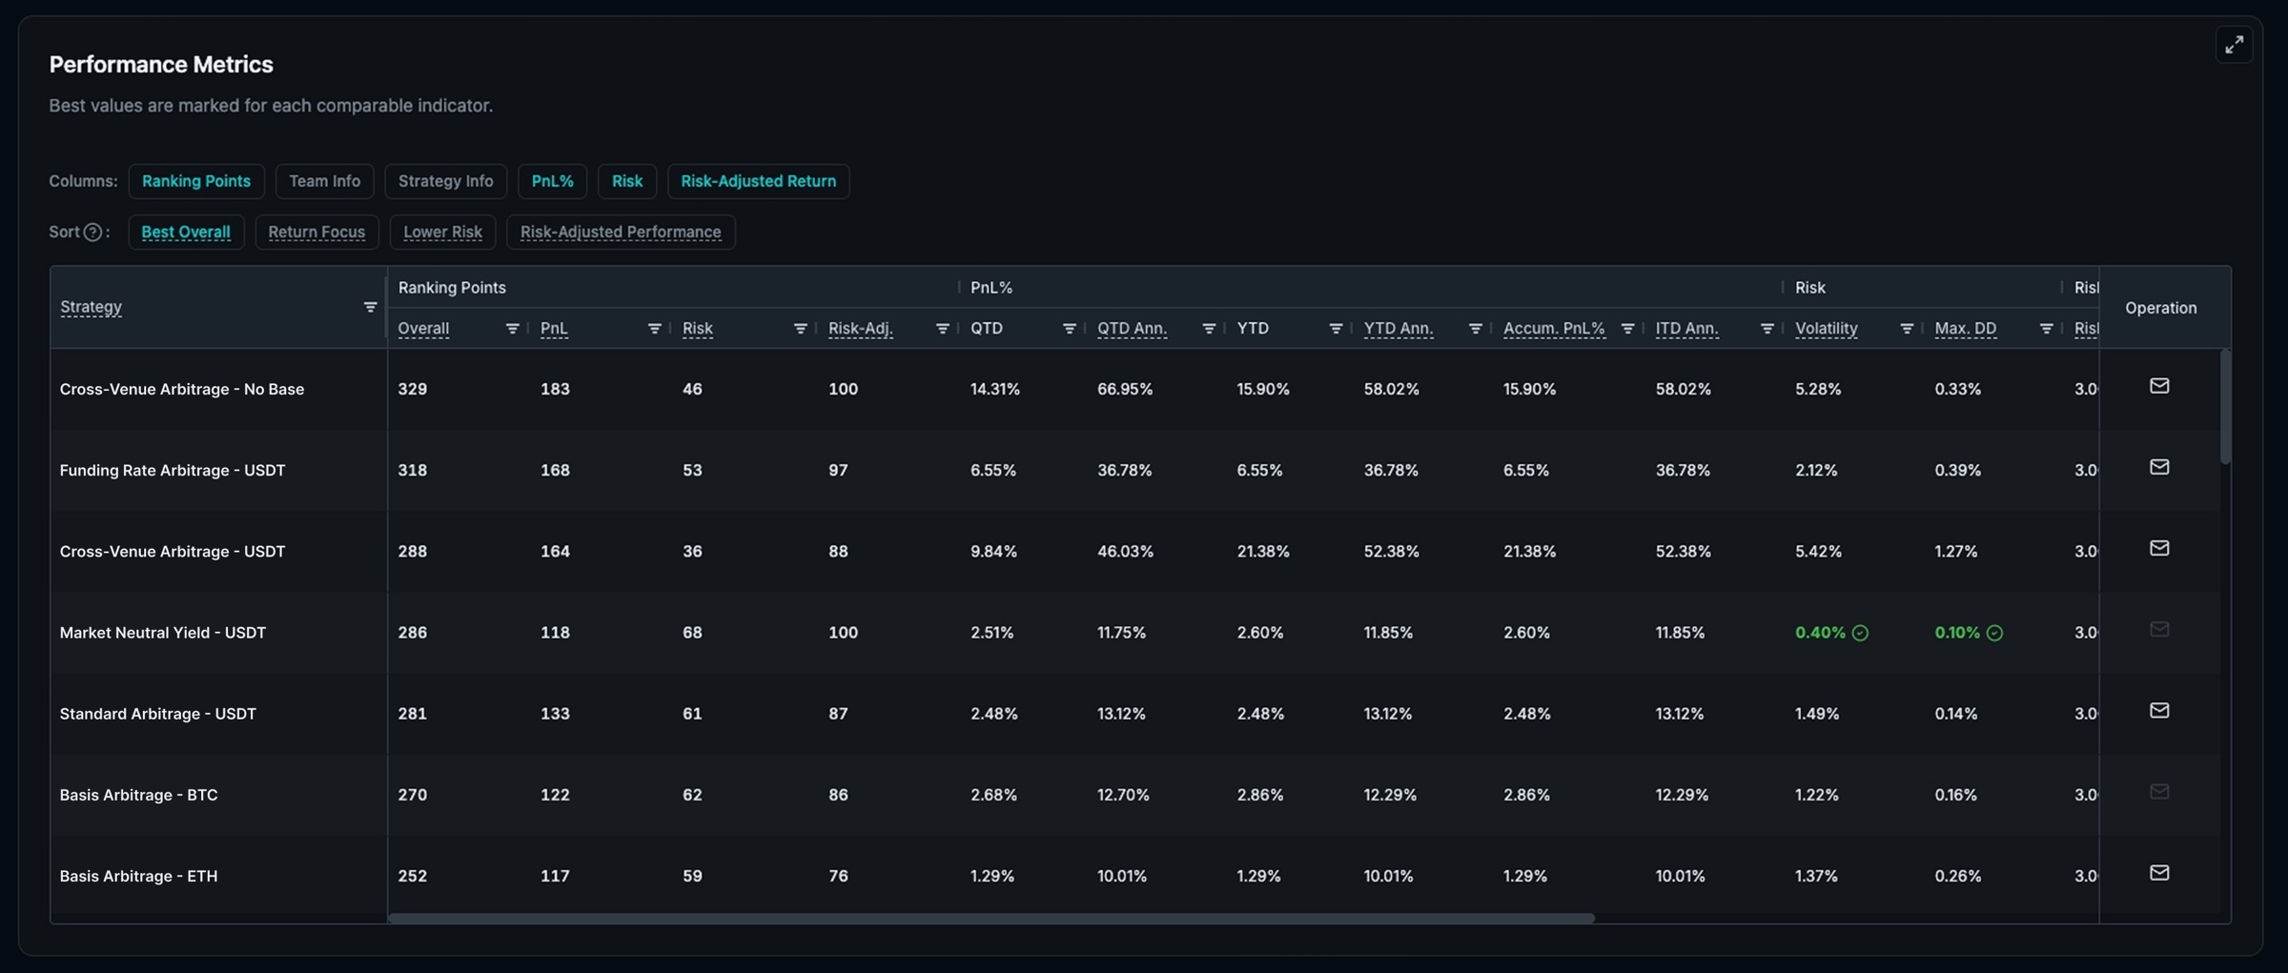Image resolution: width=2288 pixels, height=973 pixels.
Task: Click the vertical scrollbar thumb beside Operation column
Action: coord(2225,407)
